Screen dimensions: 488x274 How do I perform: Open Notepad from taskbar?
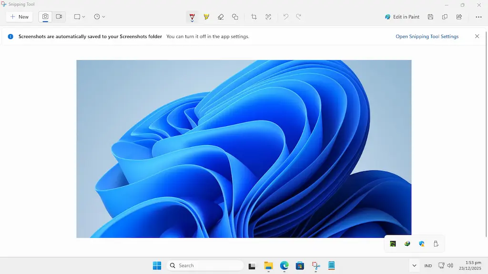coord(332,265)
